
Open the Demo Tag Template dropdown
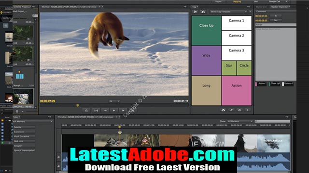(x=228, y=12)
